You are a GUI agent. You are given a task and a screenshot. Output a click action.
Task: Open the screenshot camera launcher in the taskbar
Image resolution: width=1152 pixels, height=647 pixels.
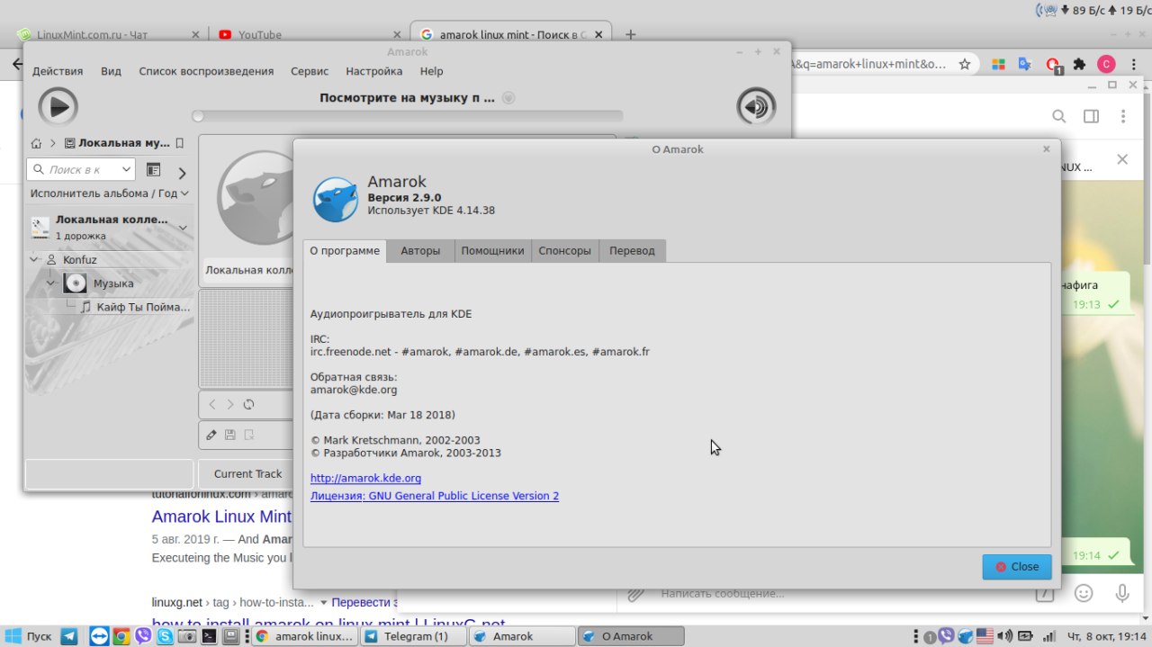pyautogui.click(x=187, y=636)
